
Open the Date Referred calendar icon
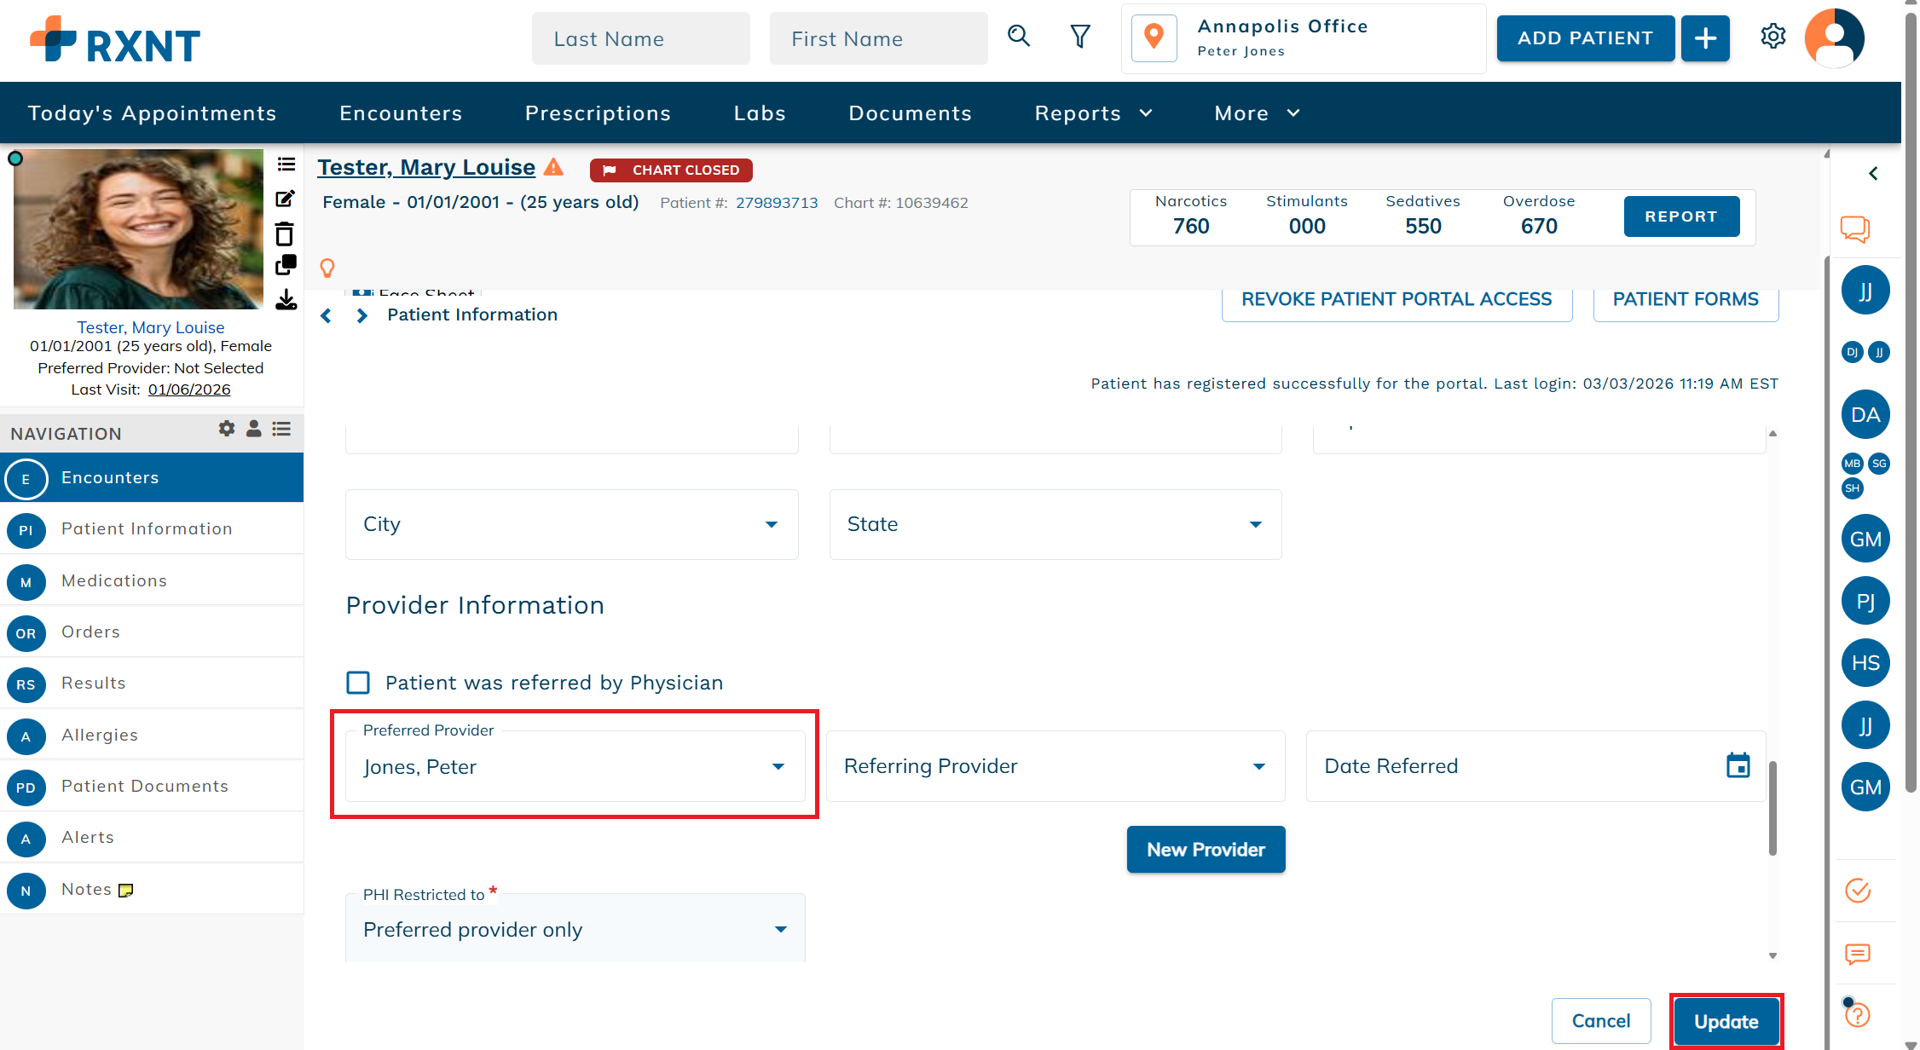click(1738, 765)
